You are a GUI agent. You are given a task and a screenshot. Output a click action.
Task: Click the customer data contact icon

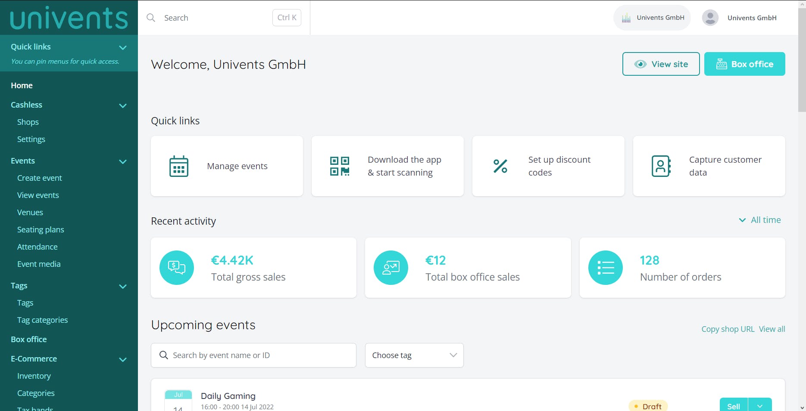[x=661, y=166]
